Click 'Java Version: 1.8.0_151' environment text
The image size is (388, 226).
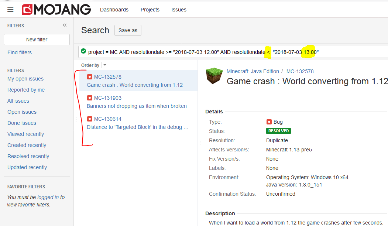pos(294,185)
